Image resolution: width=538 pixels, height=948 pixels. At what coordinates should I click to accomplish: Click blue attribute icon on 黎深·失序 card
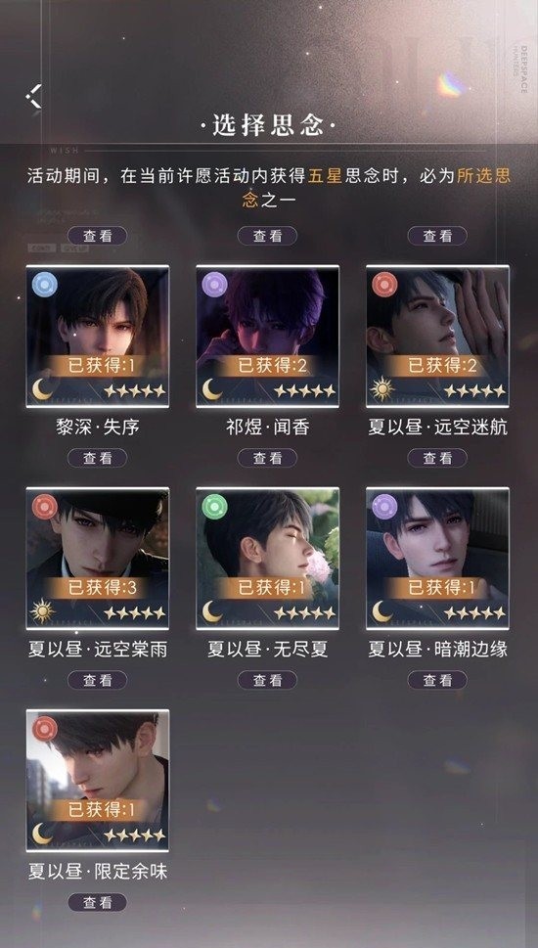point(44,284)
